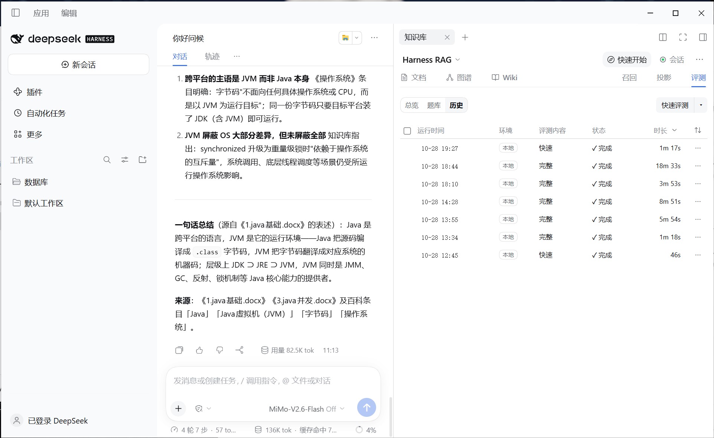Sort by 时长 column chevron
This screenshot has width=714, height=438.
[x=675, y=130]
